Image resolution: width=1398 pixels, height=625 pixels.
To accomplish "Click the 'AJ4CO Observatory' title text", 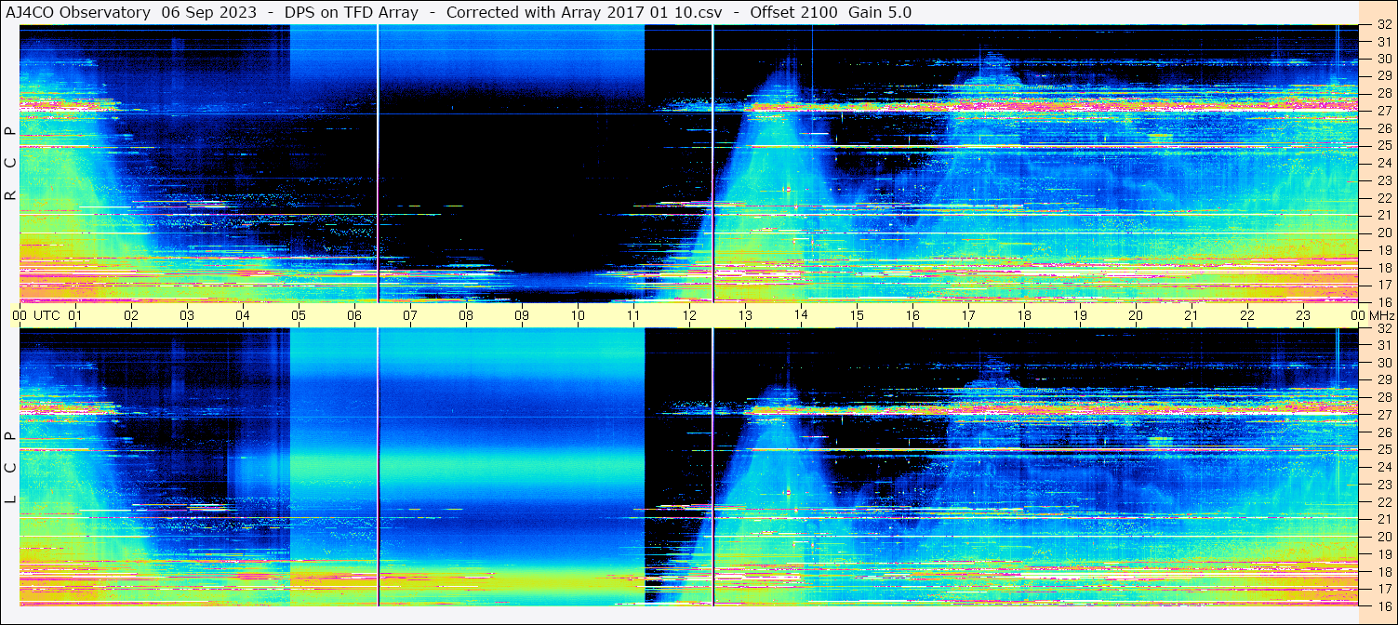I will click(79, 13).
